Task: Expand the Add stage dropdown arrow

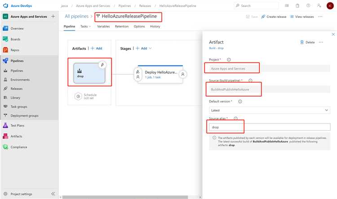Action: (150, 49)
